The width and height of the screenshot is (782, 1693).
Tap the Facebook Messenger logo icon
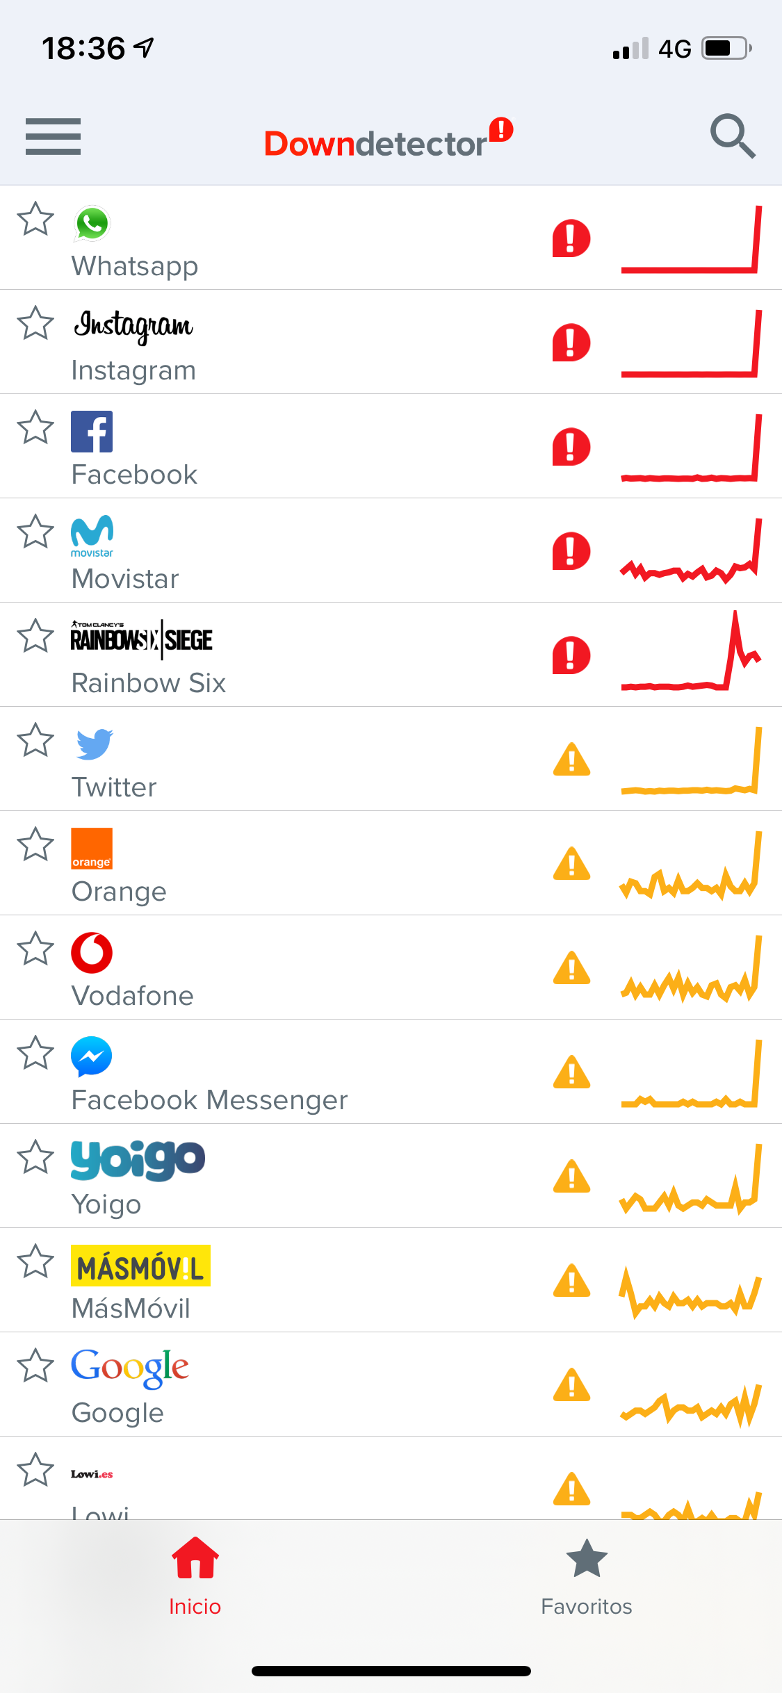click(x=92, y=1056)
